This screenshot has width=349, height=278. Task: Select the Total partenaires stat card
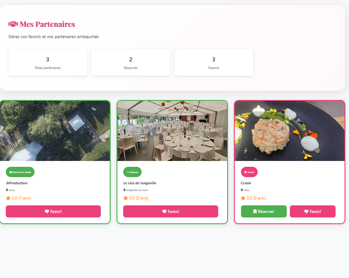tap(47, 63)
